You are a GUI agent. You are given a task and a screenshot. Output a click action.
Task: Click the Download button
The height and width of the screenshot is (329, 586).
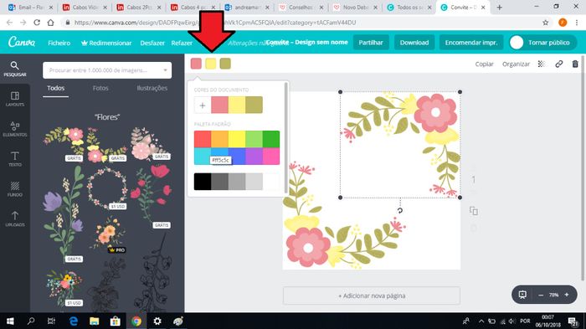coord(414,42)
